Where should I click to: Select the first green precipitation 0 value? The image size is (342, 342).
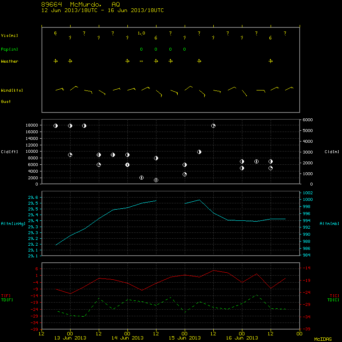pos(142,49)
